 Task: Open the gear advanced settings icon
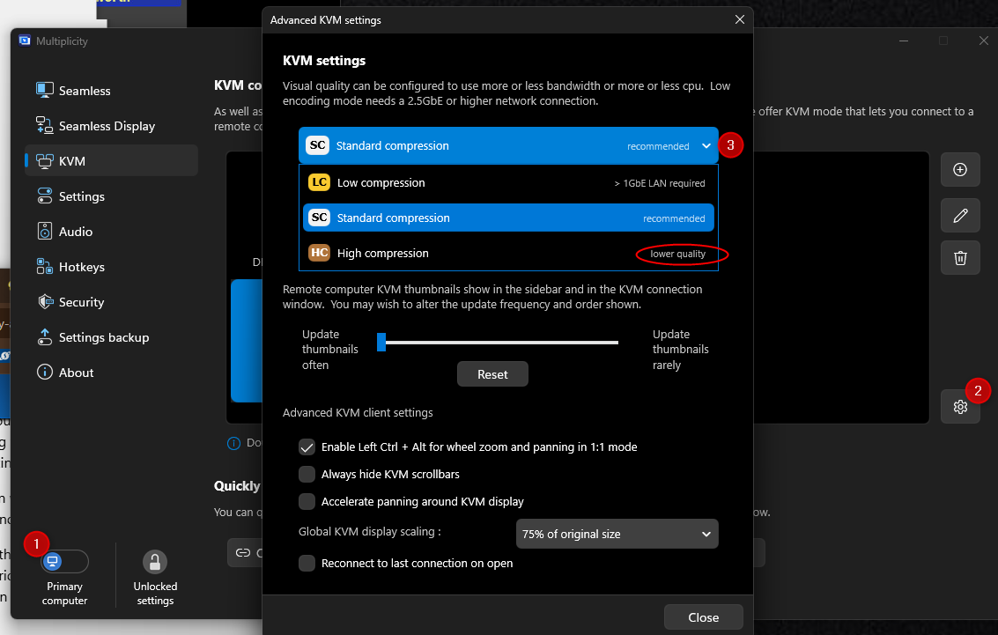960,407
